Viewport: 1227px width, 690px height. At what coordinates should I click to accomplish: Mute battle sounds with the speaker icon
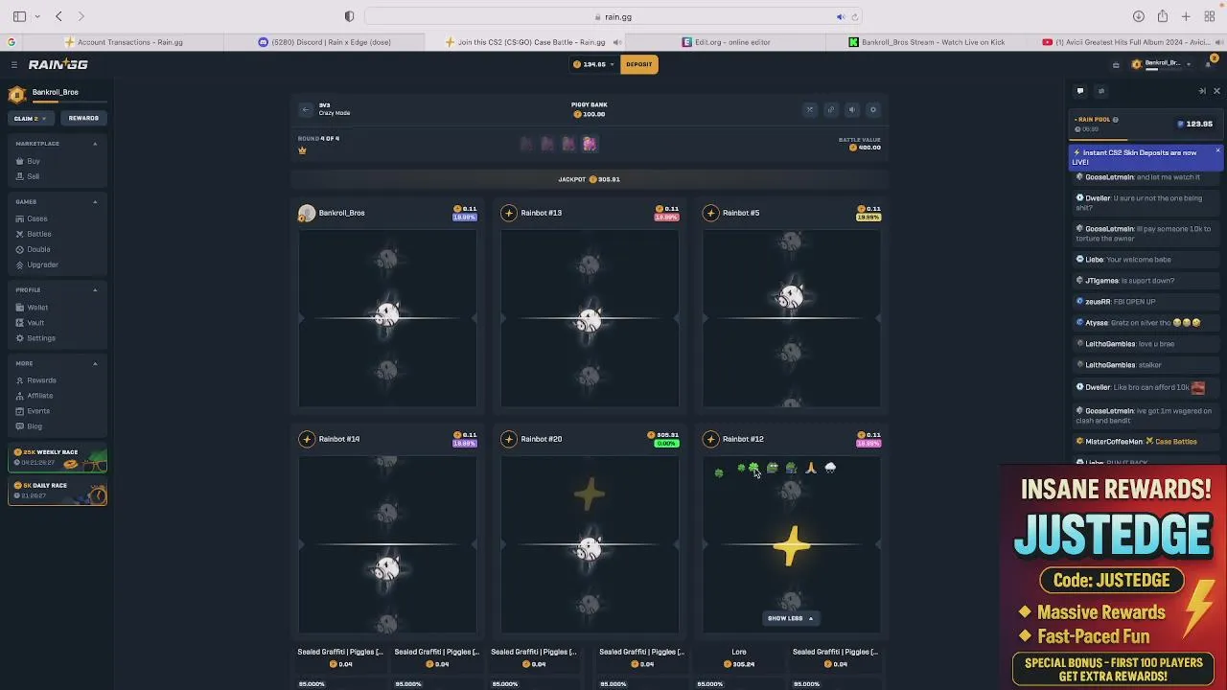click(851, 109)
